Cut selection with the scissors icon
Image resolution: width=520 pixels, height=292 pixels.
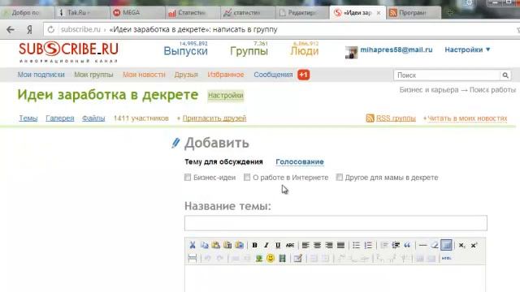(x=192, y=245)
